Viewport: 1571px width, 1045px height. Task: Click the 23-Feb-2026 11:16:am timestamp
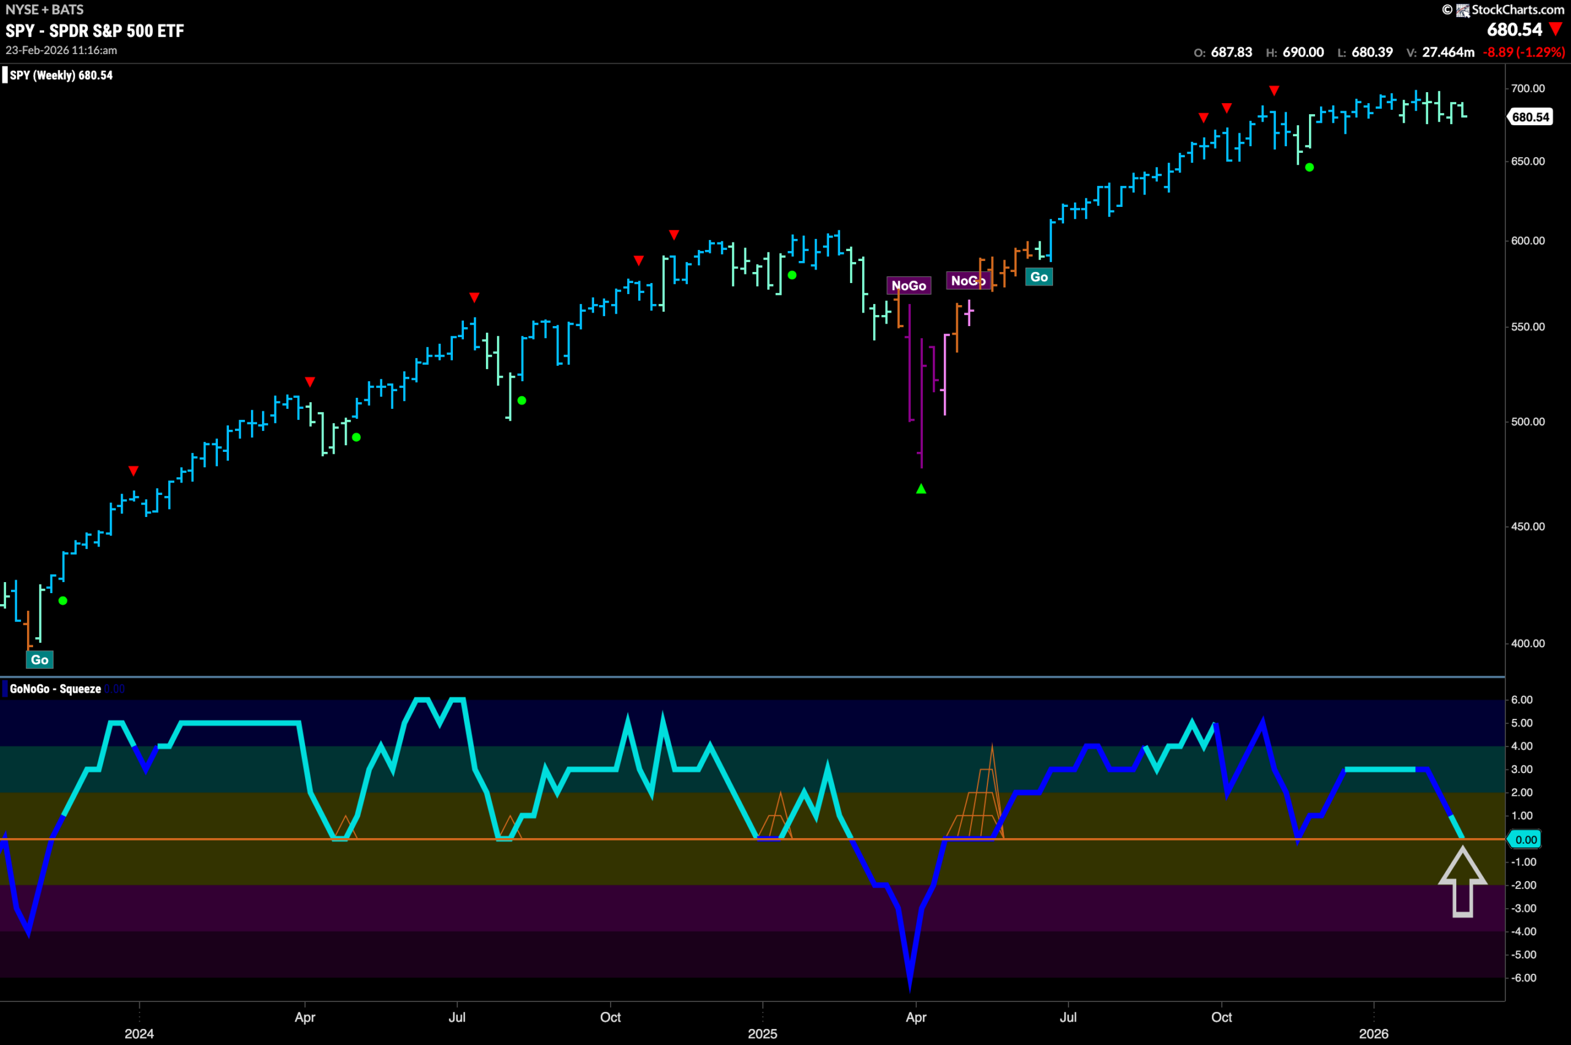[x=61, y=50]
